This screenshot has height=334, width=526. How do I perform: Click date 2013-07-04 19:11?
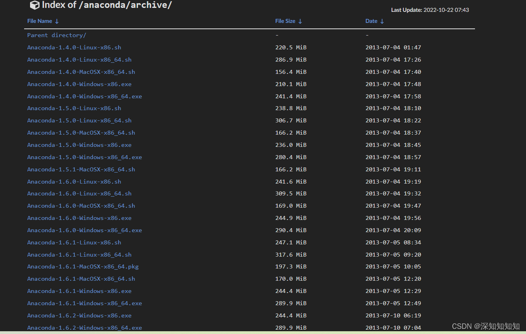coord(393,169)
